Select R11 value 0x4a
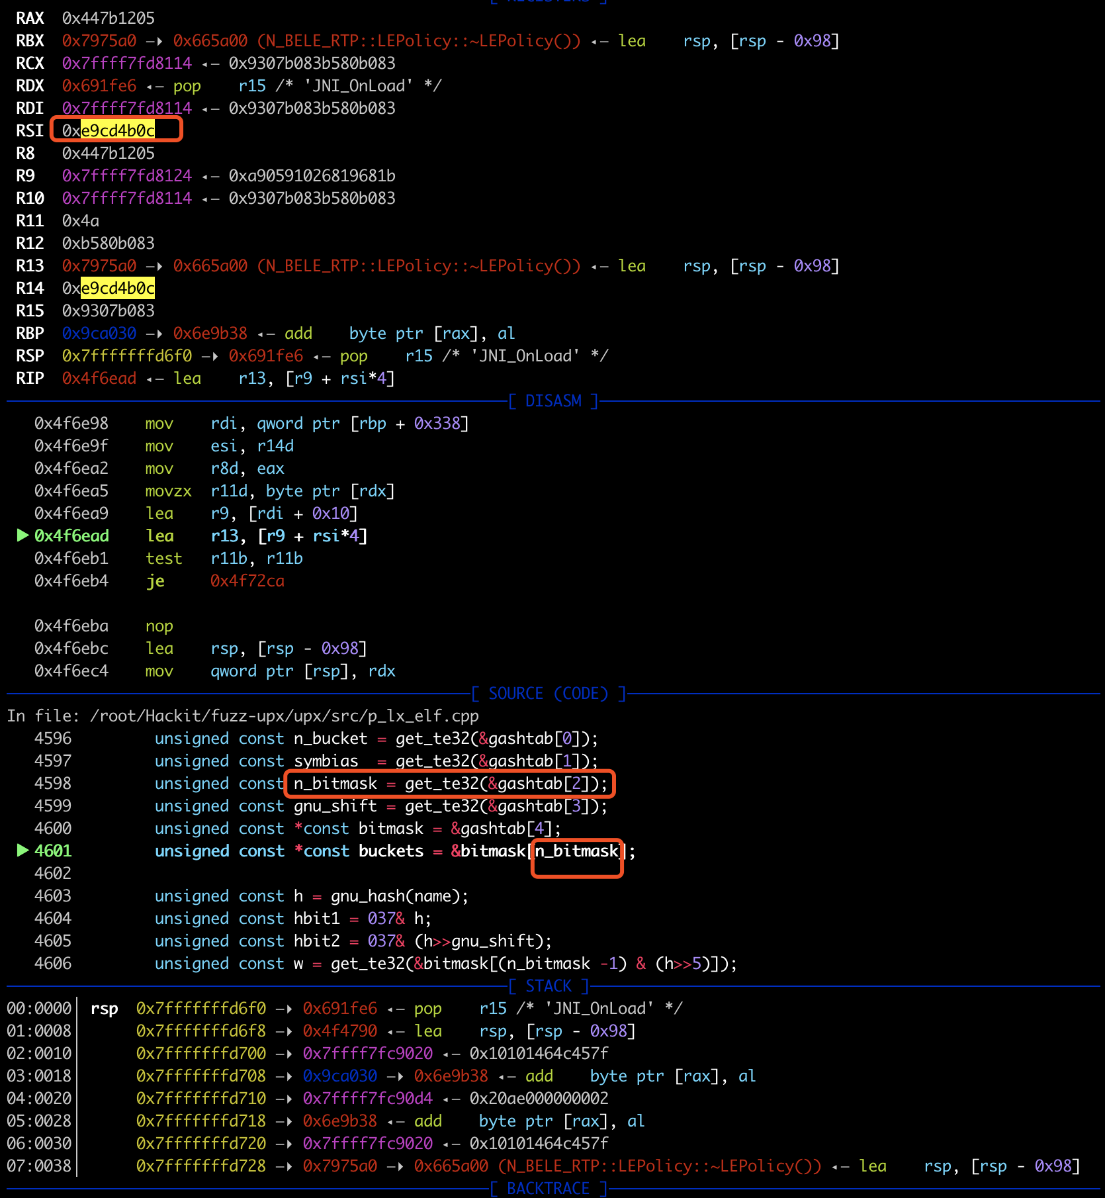This screenshot has width=1105, height=1198. [x=81, y=221]
